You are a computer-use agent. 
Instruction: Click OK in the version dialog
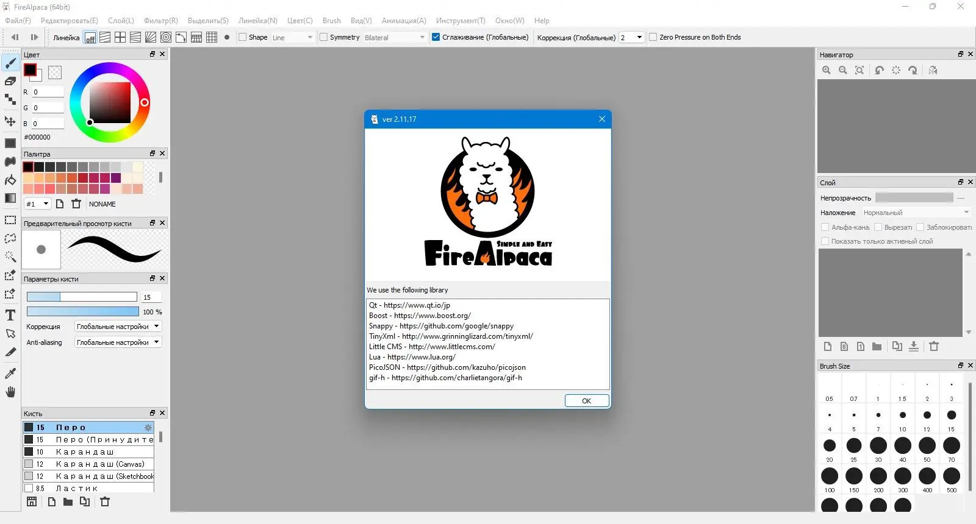[587, 401]
